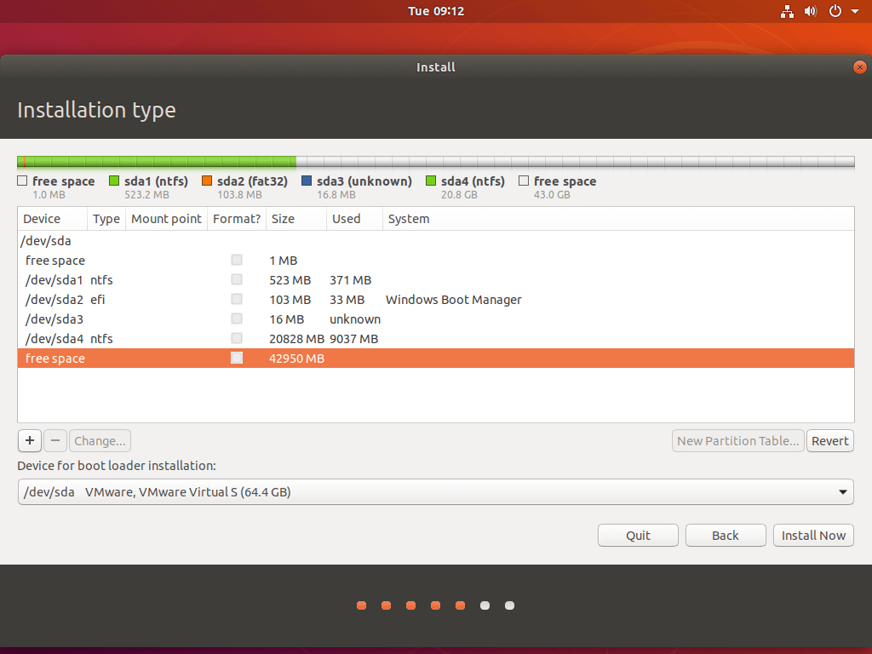Click the volume speaker icon

click(811, 11)
